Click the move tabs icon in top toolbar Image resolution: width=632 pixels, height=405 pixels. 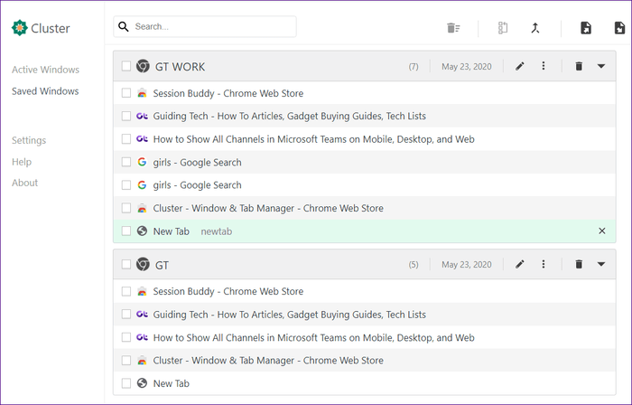[503, 28]
